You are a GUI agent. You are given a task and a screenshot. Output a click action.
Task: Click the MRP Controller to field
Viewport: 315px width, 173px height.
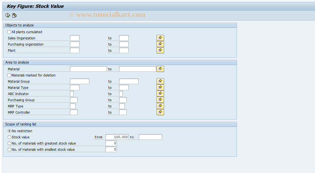coord(123,112)
